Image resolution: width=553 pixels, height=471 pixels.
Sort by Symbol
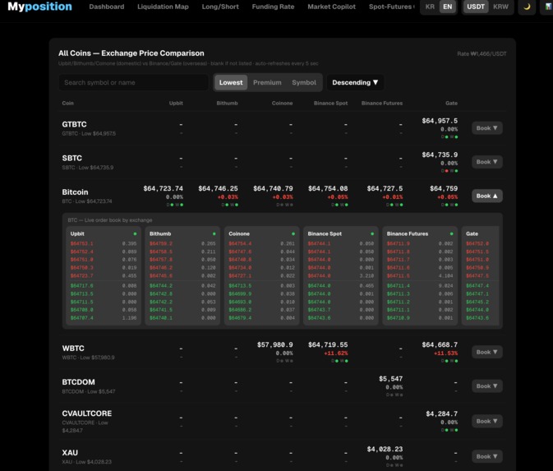(x=304, y=82)
